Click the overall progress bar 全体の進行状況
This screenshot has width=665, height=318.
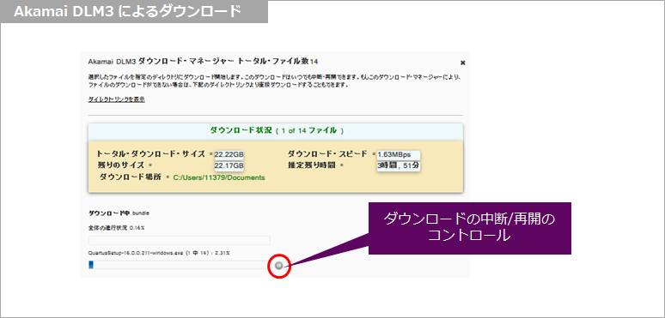point(180,240)
